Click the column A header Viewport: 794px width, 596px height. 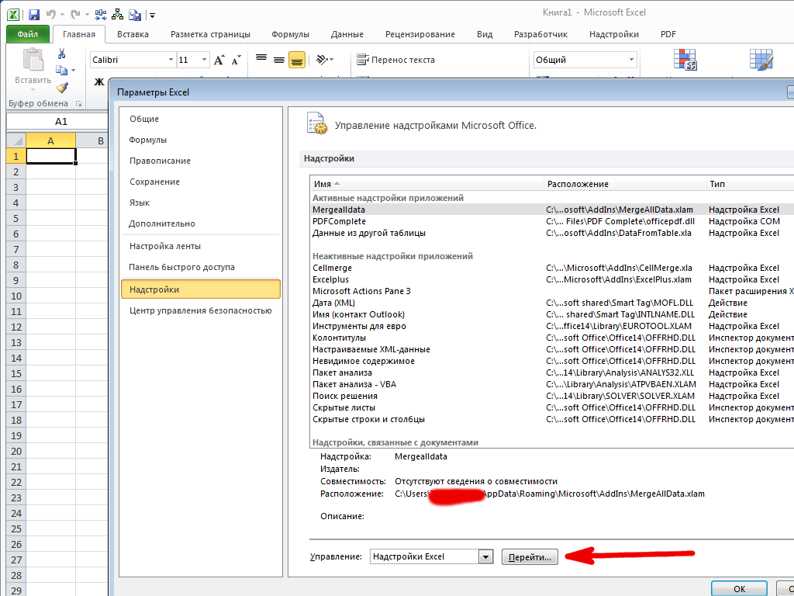pyautogui.click(x=50, y=140)
